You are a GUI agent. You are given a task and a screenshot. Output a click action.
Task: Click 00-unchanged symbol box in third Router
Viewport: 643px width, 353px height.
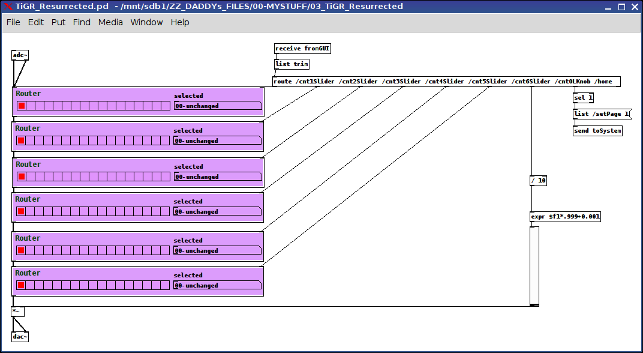tap(218, 177)
